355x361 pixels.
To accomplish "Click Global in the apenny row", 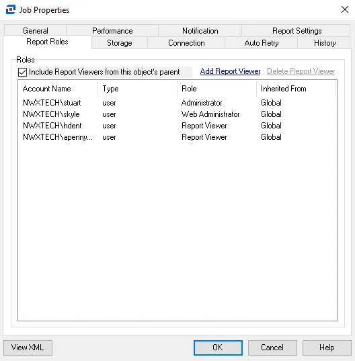I will [x=271, y=137].
